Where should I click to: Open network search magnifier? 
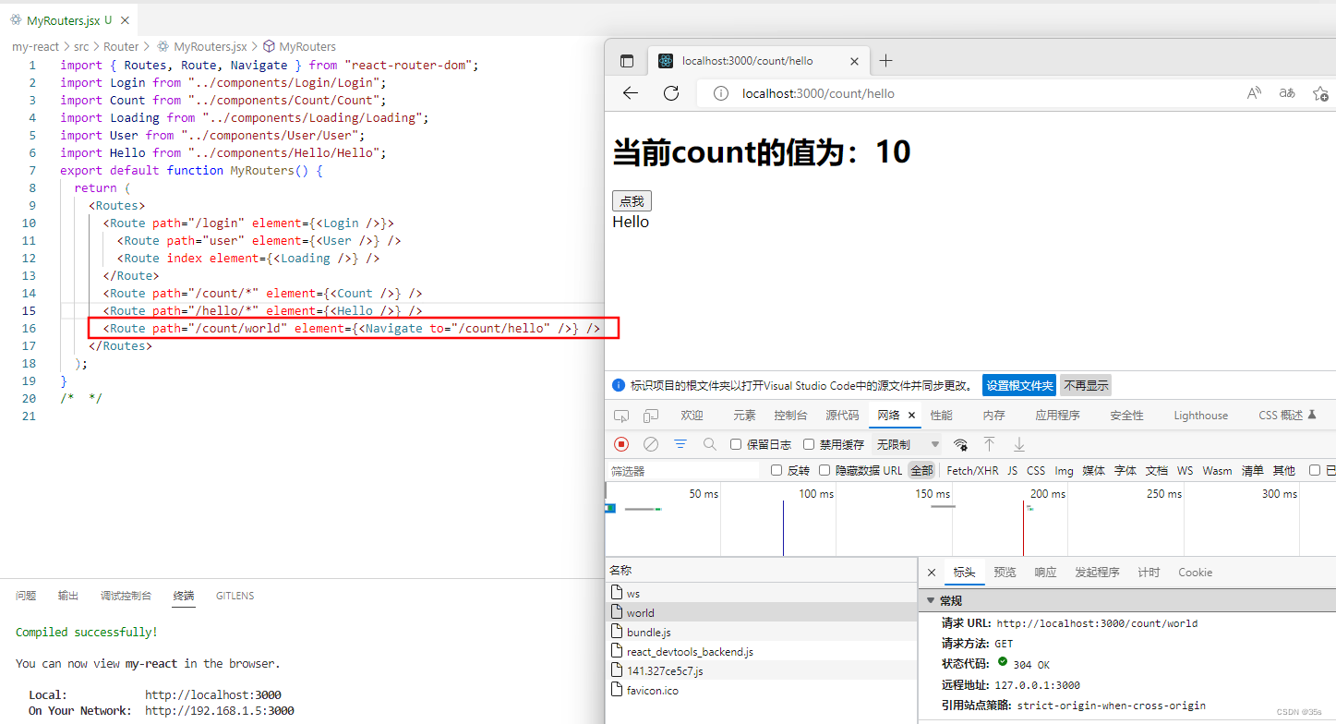tap(710, 444)
